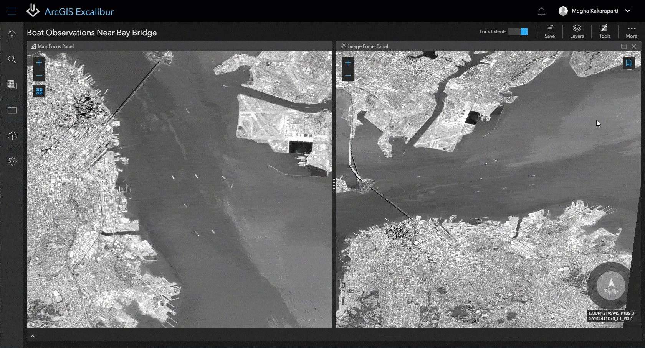Open the image details document icon
The width and height of the screenshot is (645, 348).
629,63
